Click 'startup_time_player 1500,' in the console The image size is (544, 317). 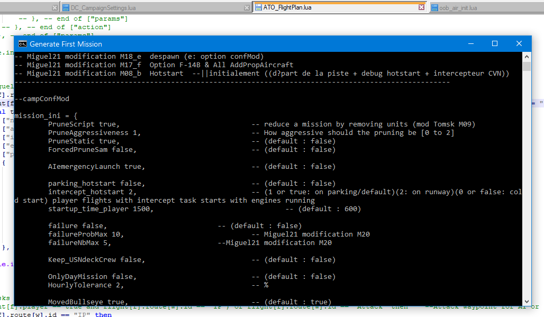[101, 209]
